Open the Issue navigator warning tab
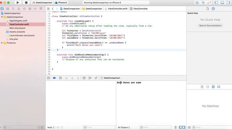232x130 pixels. coord(18,9)
